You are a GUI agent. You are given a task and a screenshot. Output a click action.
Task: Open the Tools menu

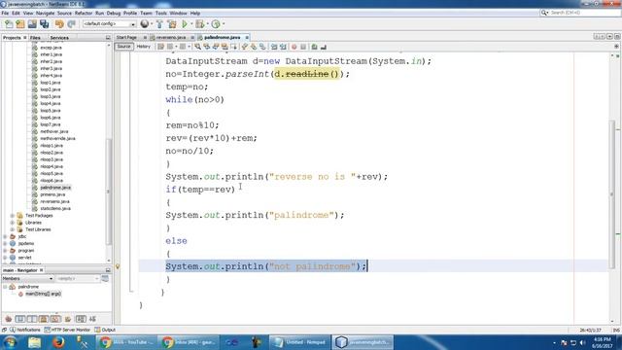[161, 13]
